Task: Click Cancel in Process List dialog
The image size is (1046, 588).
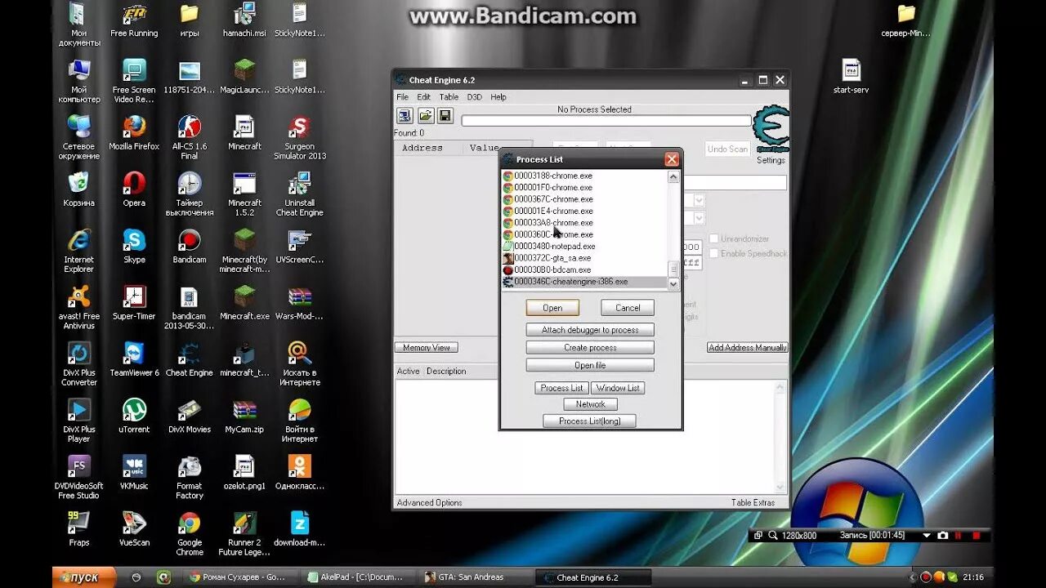Action: [x=628, y=308]
